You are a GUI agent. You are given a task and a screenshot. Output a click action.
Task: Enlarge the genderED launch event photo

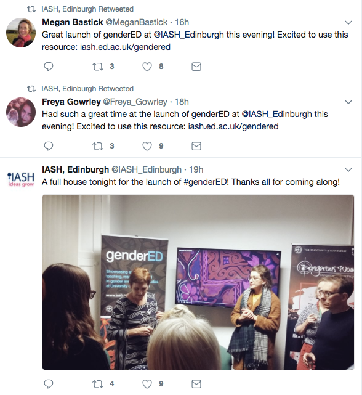point(198,282)
